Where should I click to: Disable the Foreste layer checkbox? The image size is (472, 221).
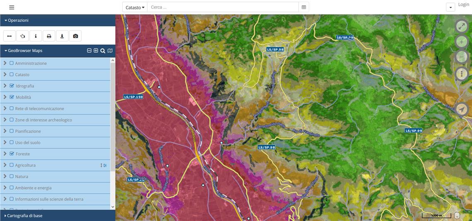click(x=12, y=154)
